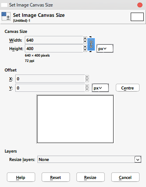Screen dimensions: 146x187
Task: Decrease Width with down arrow
Action: (85, 42)
